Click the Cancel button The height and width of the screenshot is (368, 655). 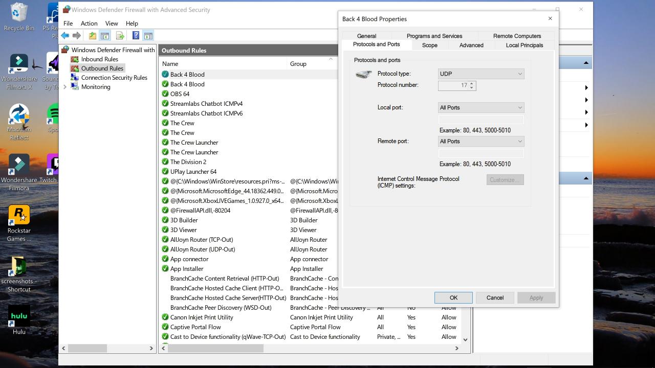494,297
